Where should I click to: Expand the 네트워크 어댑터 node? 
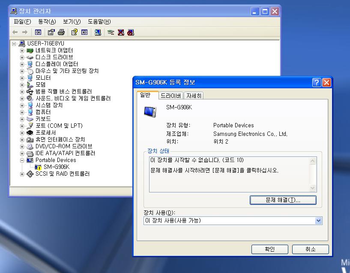[22, 51]
